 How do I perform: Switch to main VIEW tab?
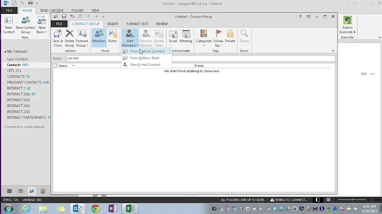point(95,11)
